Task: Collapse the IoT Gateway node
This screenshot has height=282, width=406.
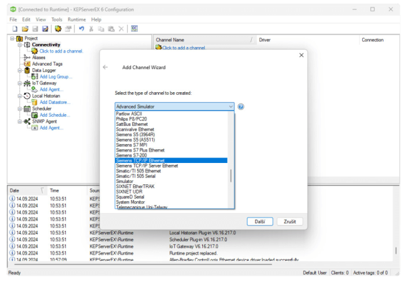Action: pyautogui.click(x=19, y=83)
